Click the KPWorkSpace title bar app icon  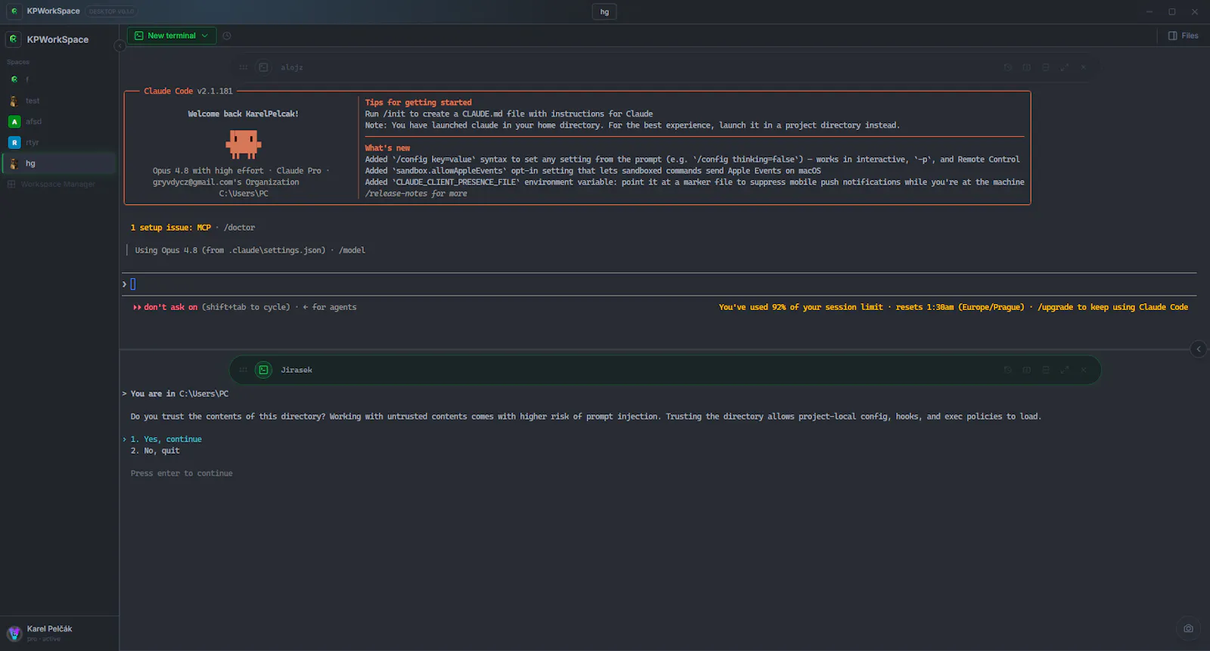tap(14, 11)
